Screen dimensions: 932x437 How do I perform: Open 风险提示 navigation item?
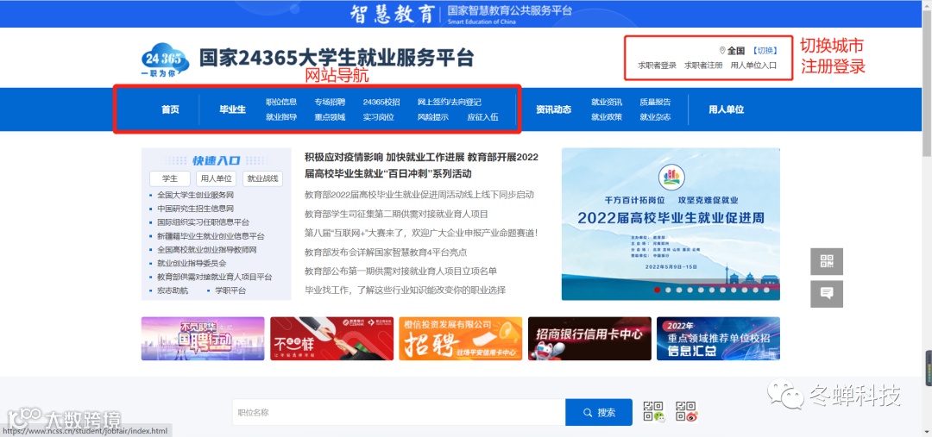tap(432, 117)
